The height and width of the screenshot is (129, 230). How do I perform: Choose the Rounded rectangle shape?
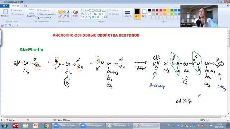point(96,11)
